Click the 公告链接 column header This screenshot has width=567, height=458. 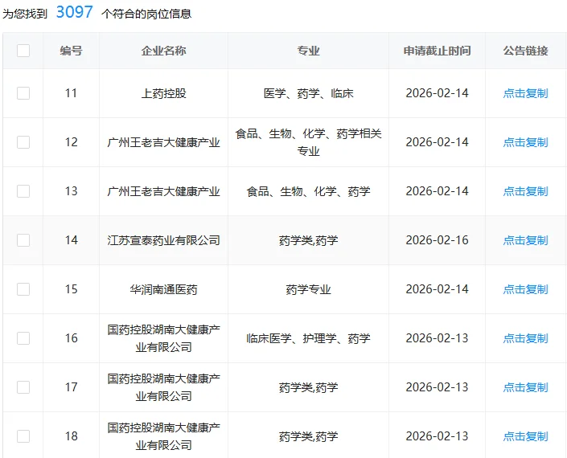click(x=525, y=51)
